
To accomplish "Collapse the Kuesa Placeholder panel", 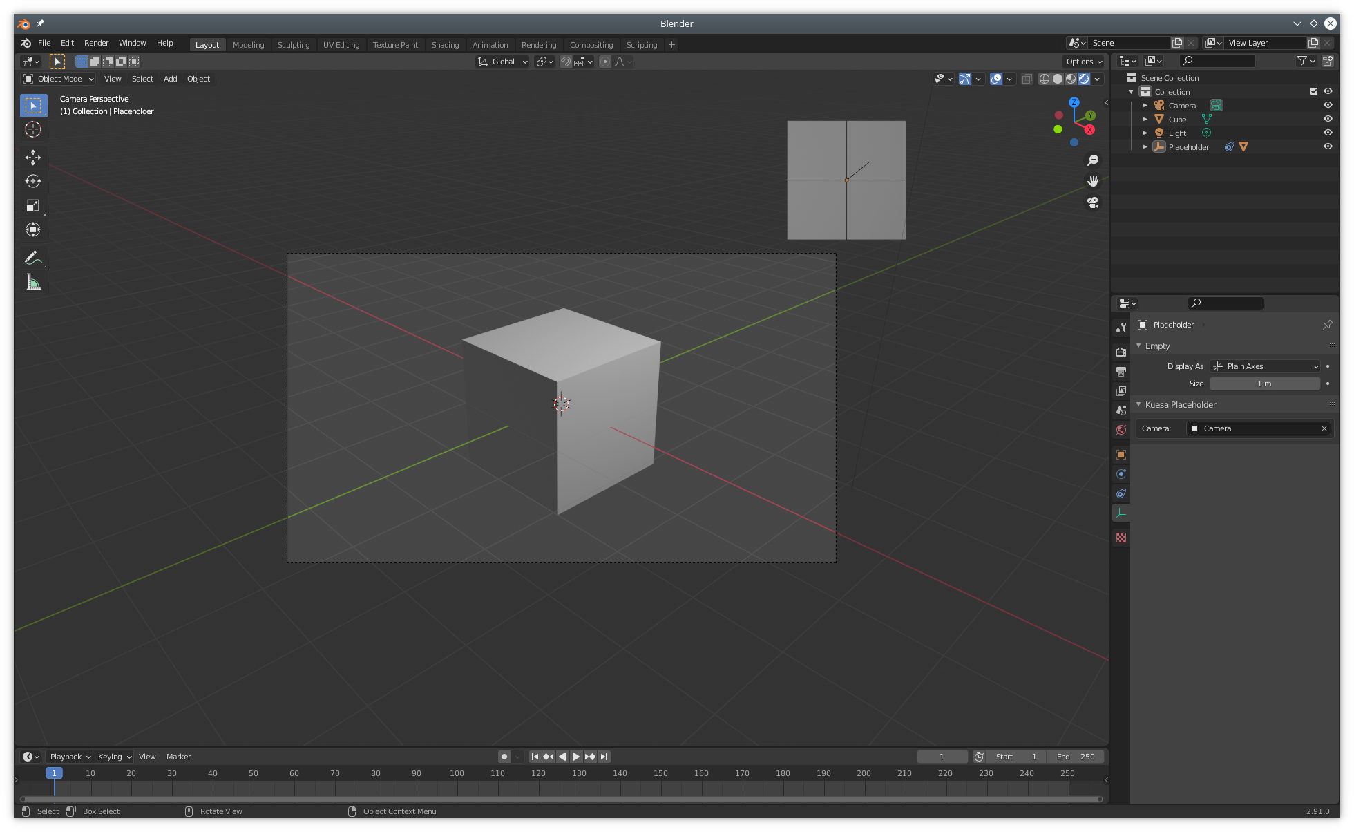I will pos(1138,404).
